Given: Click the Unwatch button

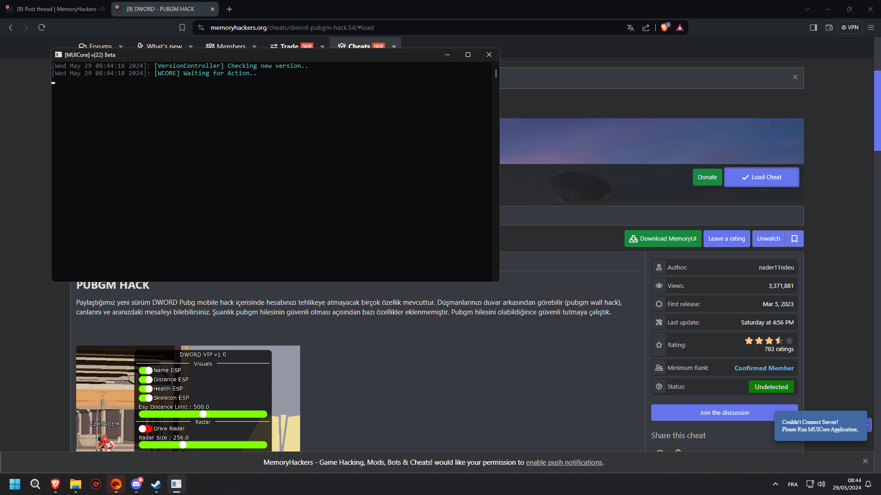Looking at the screenshot, I should click(x=769, y=239).
